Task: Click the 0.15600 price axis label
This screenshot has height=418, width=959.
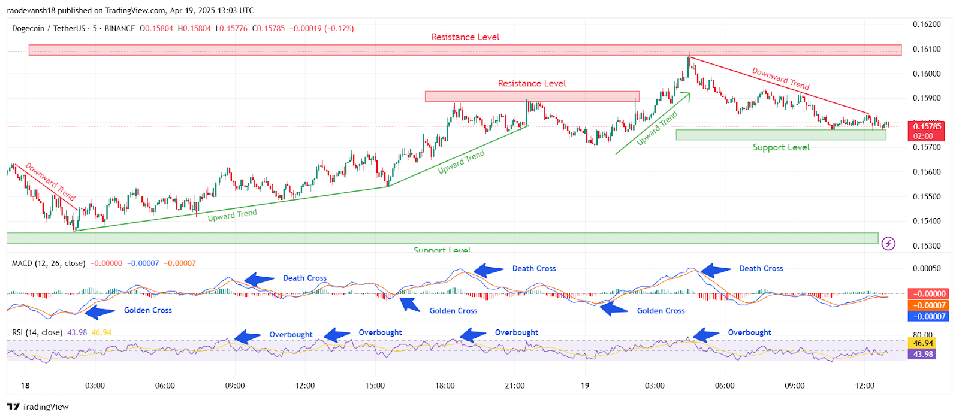Action: 927,172
